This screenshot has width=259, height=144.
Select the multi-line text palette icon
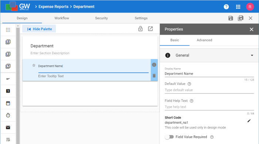(8, 140)
